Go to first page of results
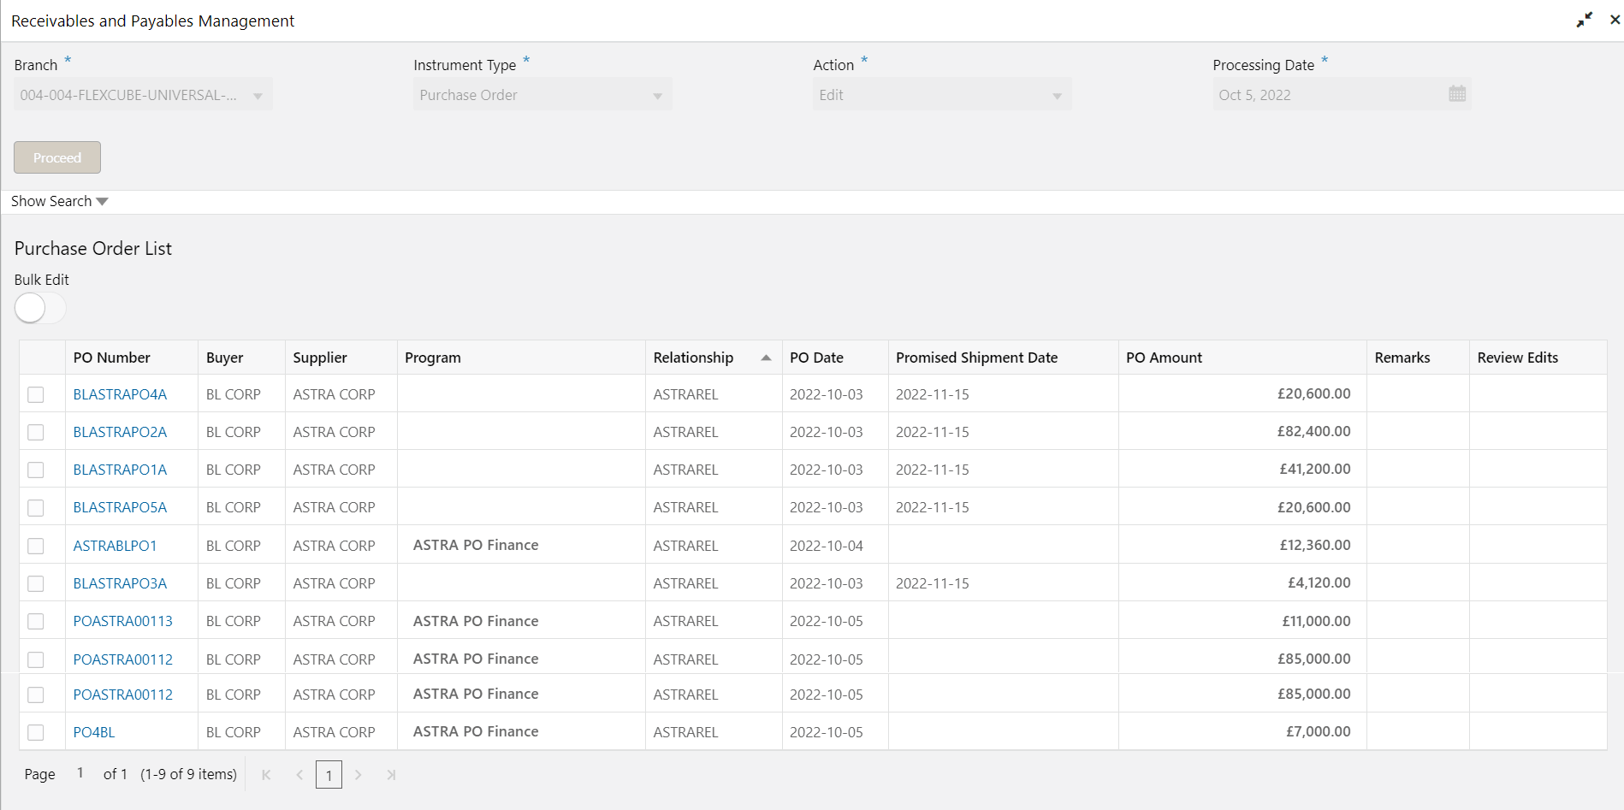This screenshot has width=1624, height=810. coord(266,775)
